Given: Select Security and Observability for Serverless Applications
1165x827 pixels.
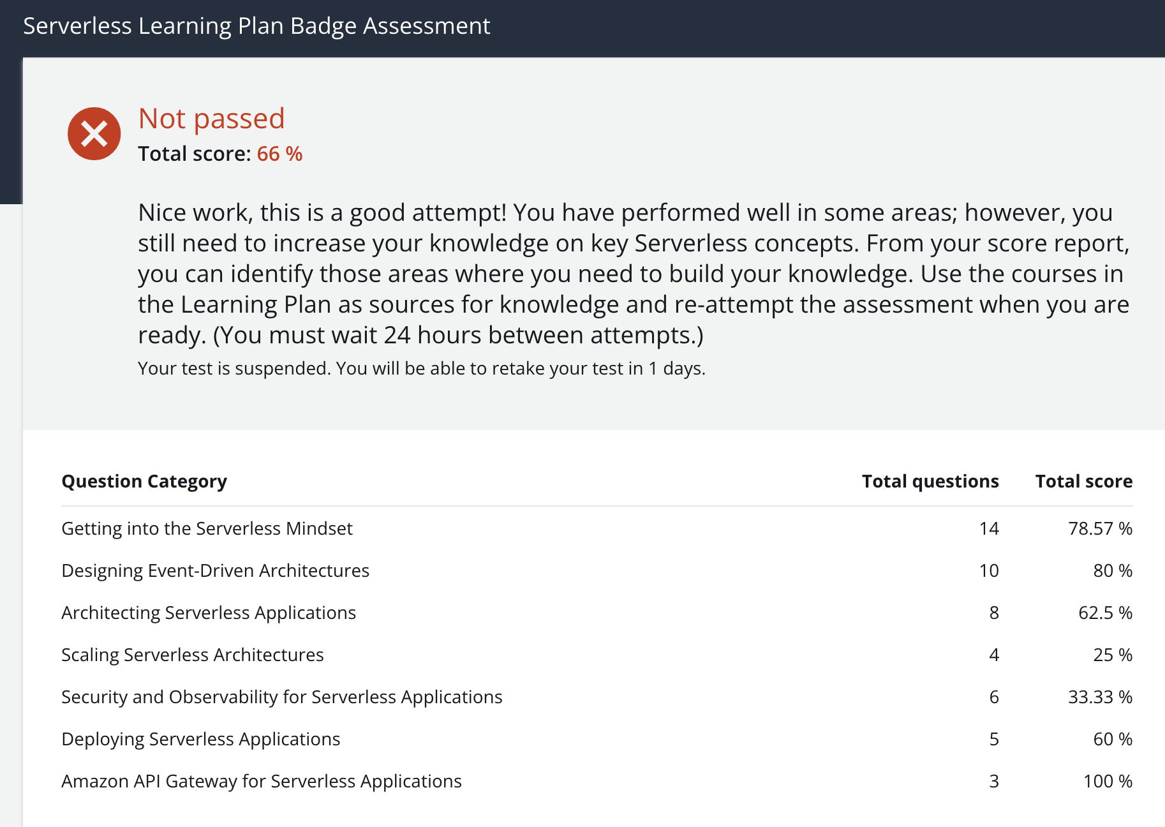Looking at the screenshot, I should pos(281,697).
